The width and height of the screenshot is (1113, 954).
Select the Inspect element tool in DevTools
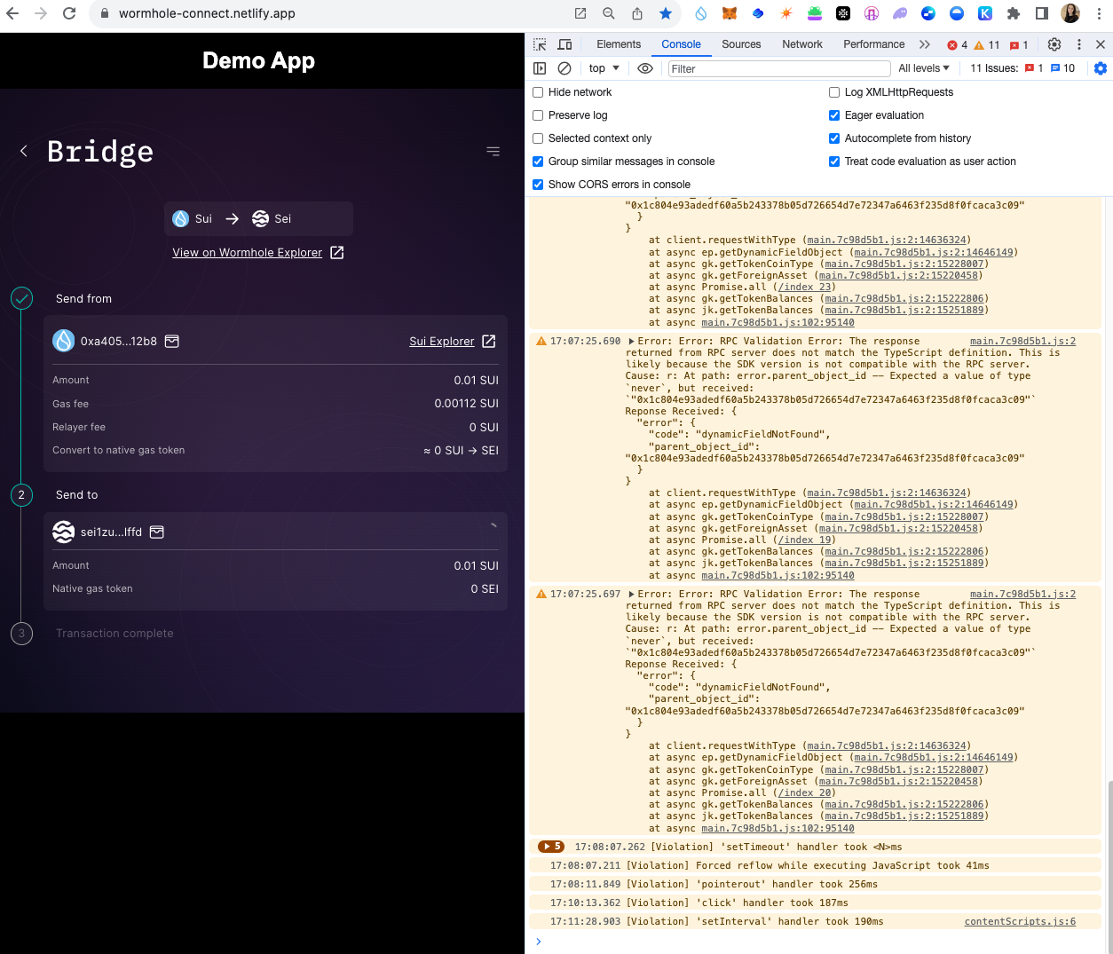[x=539, y=43]
